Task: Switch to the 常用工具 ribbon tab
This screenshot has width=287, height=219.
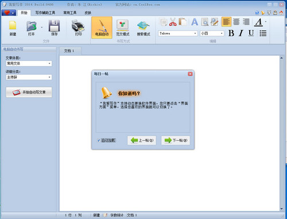Action: [x=70, y=13]
